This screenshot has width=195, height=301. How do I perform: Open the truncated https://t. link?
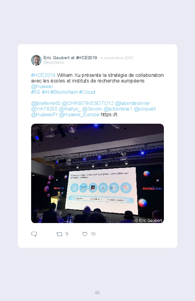tap(110, 115)
